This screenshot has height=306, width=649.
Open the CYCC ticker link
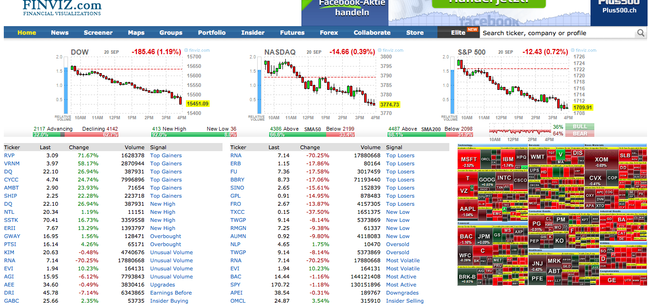11,180
